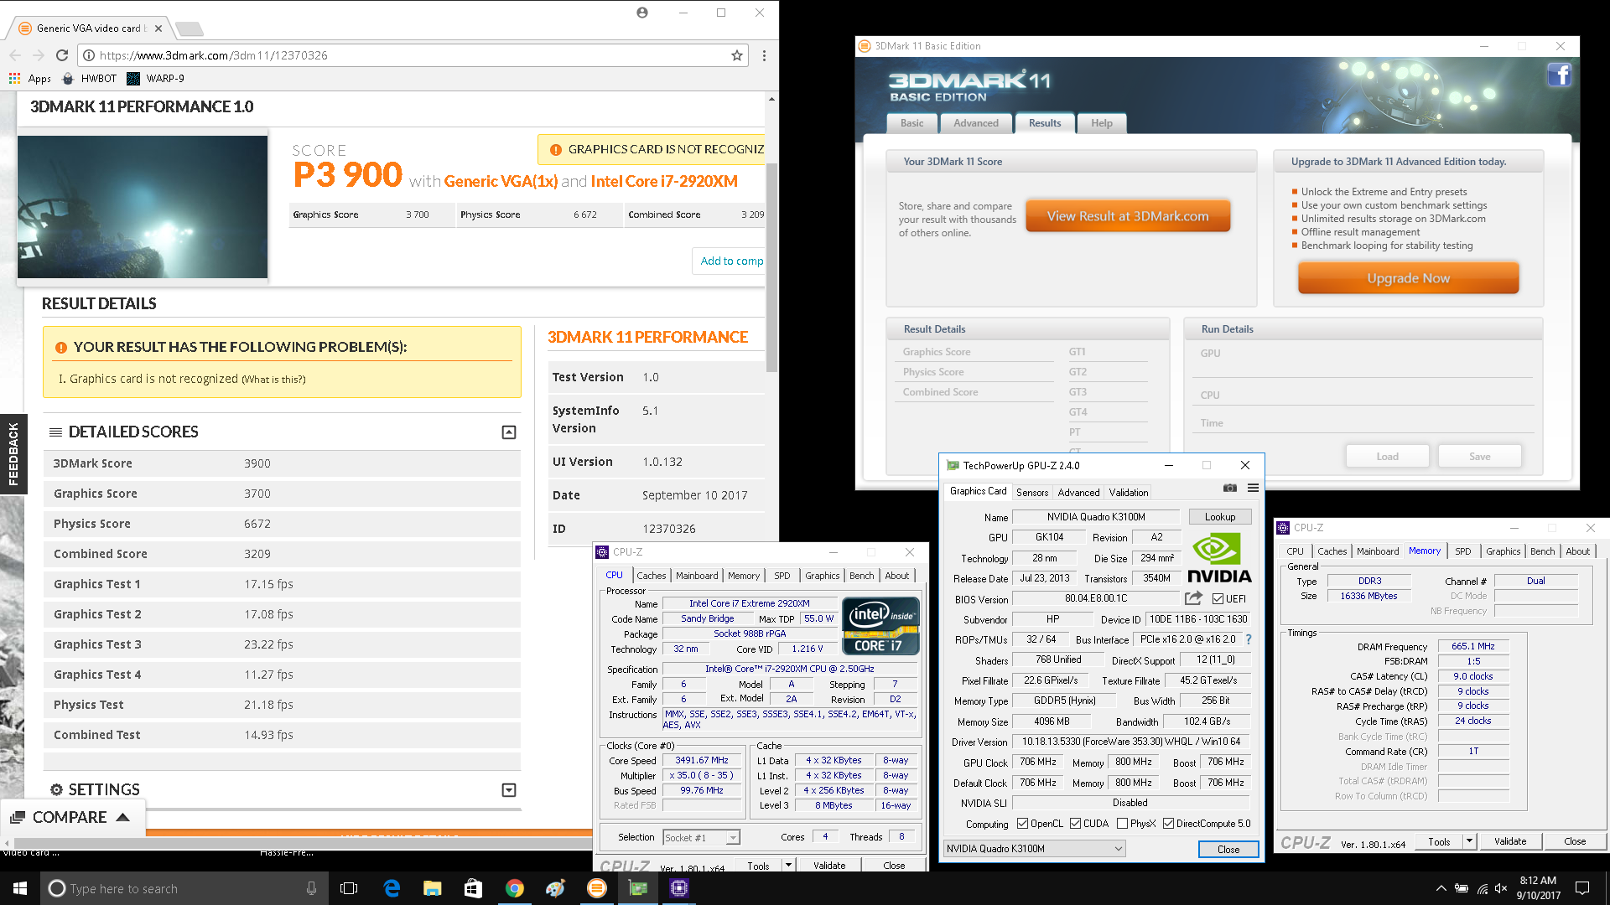The image size is (1610, 905).
Task: Open the Socket #1 selection dropdown
Action: (x=702, y=837)
